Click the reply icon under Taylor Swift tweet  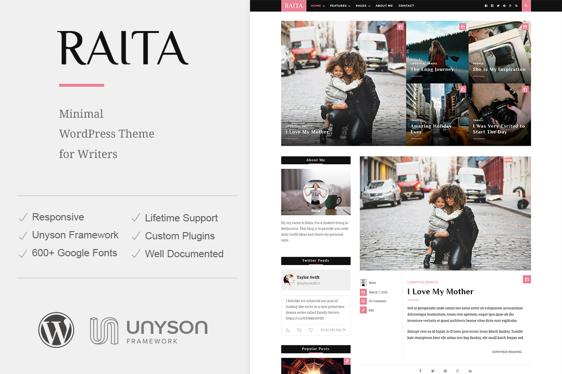[x=288, y=330]
